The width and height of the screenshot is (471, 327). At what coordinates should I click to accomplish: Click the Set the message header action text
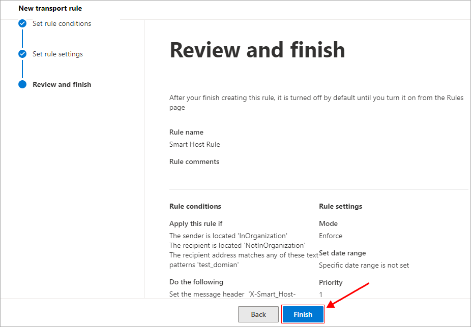coord(232,294)
